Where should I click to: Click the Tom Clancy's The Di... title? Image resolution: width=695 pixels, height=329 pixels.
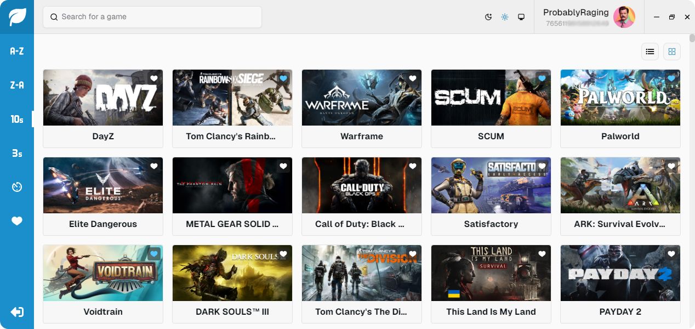pos(361,312)
